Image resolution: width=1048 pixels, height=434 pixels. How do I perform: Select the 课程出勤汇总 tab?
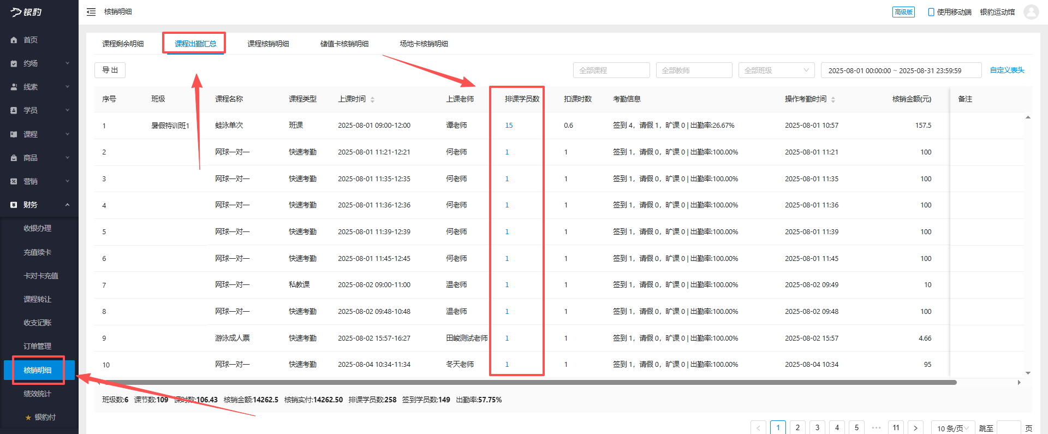tap(195, 44)
